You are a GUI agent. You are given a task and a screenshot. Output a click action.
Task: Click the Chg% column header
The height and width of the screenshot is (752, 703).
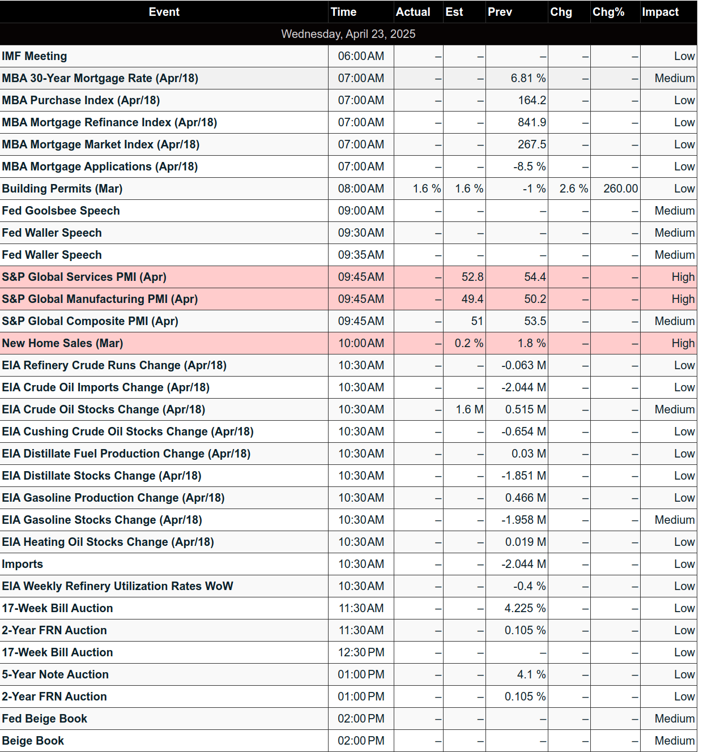click(608, 12)
